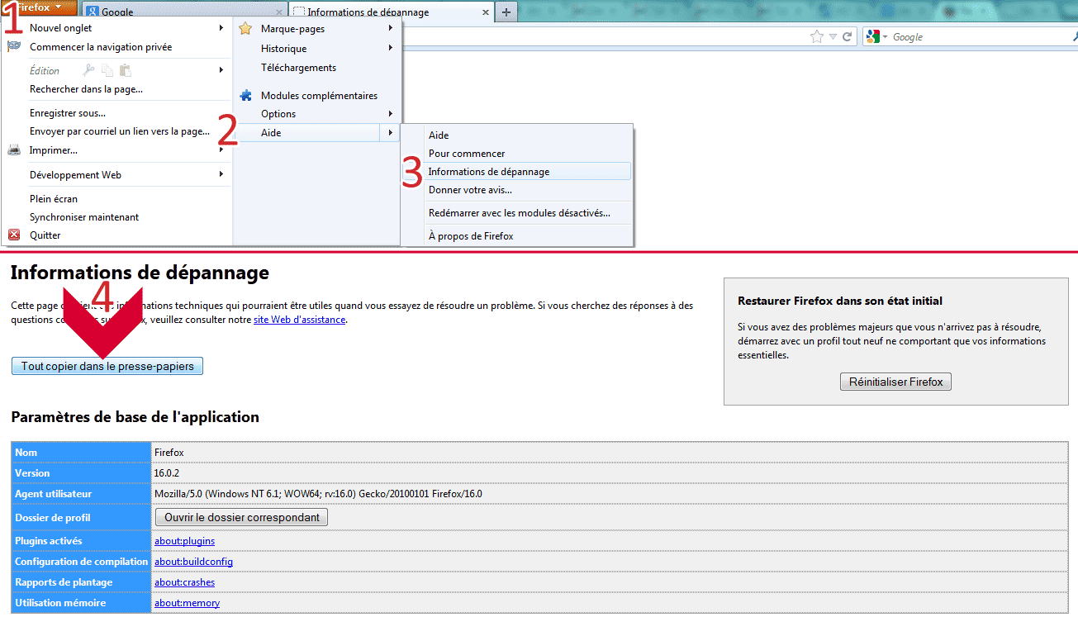Open the about:memory link
1078x617 pixels.
[x=187, y=603]
